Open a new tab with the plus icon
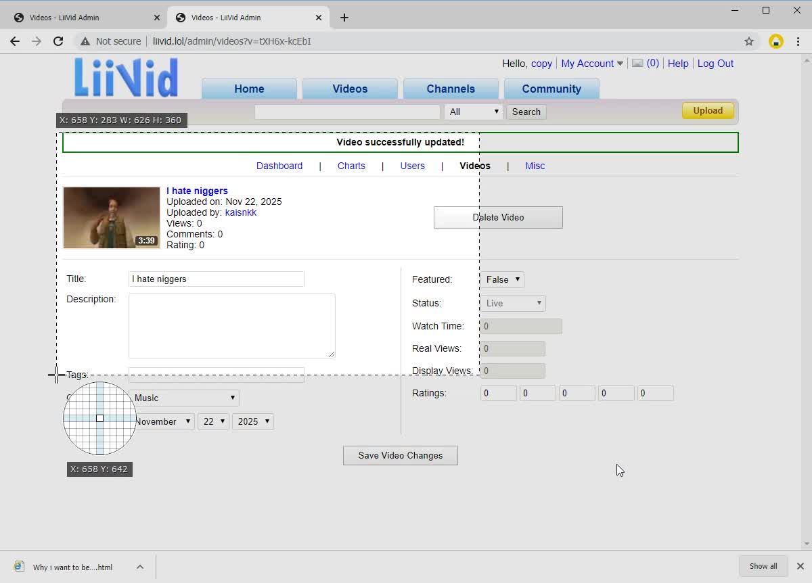Viewport: 812px width, 583px height. coord(344,18)
